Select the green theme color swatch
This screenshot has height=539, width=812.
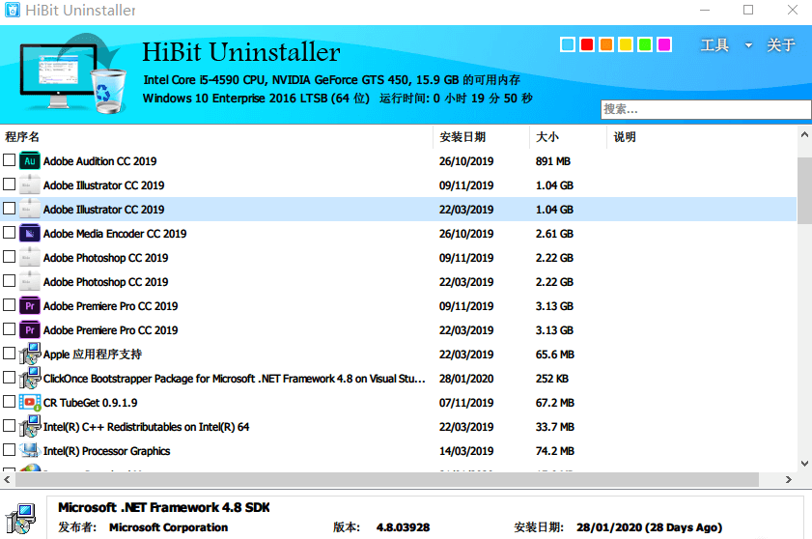645,44
